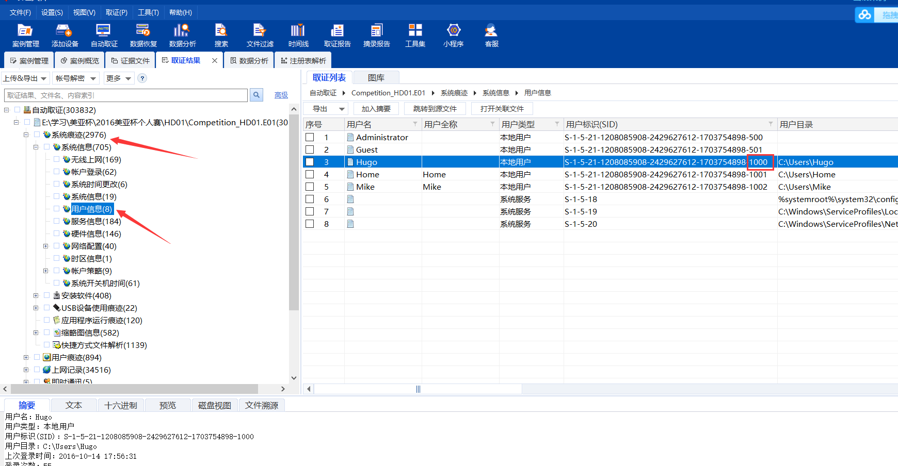This screenshot has width=898, height=466.
Task: Open the 摘录报告 tool
Action: click(x=376, y=36)
